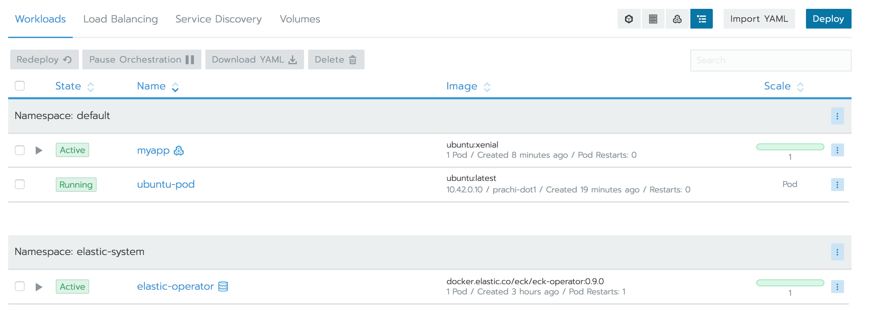Expand the elastic-operator workload row
Viewport: 874px width, 325px height.
(x=39, y=287)
